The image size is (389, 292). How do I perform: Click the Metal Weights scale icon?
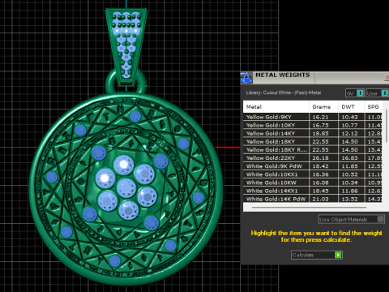point(246,78)
